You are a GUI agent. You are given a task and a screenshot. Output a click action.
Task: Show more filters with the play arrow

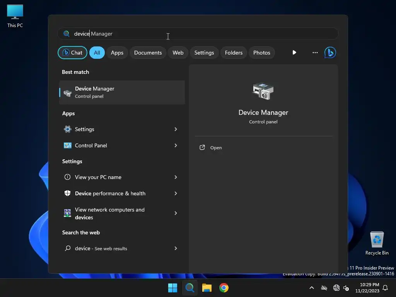pos(294,53)
